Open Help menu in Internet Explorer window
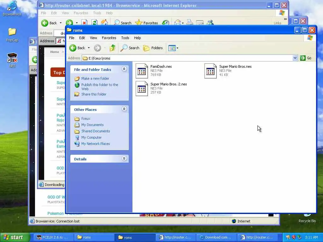Screen dimensions: 323x242 coord(109,13)
